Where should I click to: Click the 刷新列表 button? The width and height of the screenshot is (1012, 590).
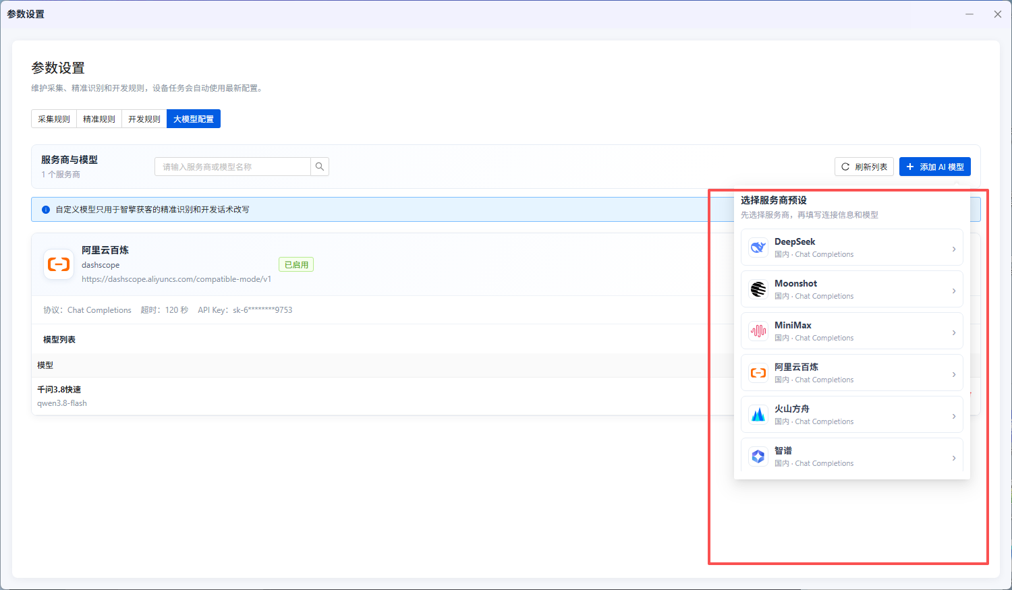864,167
